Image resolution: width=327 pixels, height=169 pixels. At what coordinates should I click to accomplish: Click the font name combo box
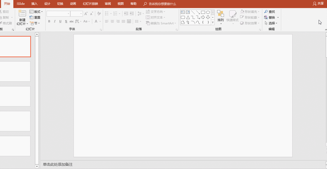(58, 14)
